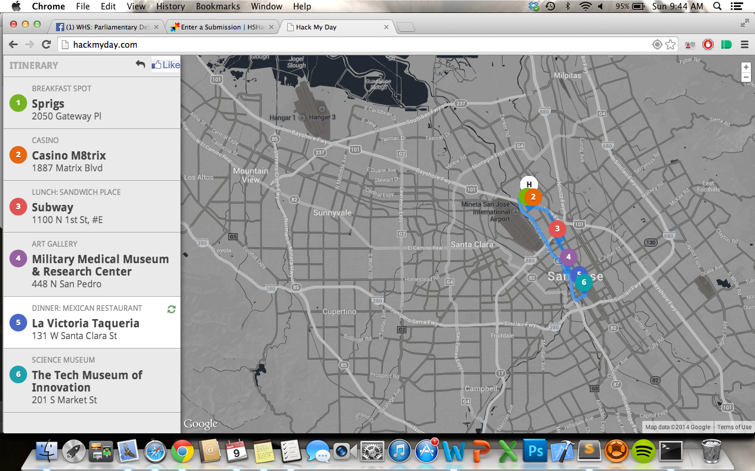Image resolution: width=755 pixels, height=471 pixels.
Task: Switch to the Enter a Submission tab
Action: [221, 27]
